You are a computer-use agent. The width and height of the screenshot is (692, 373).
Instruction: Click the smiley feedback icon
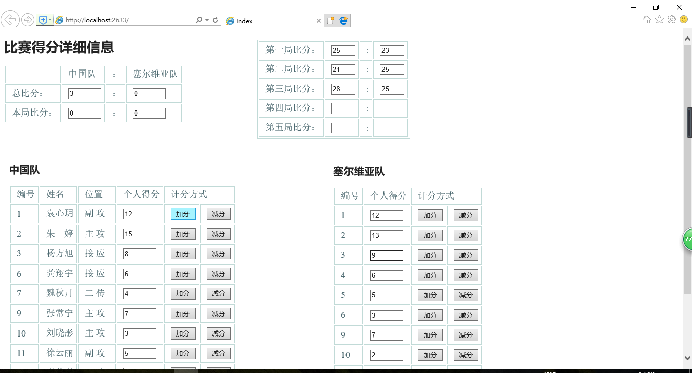click(684, 19)
